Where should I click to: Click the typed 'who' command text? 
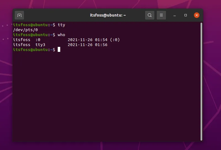pos(61,35)
